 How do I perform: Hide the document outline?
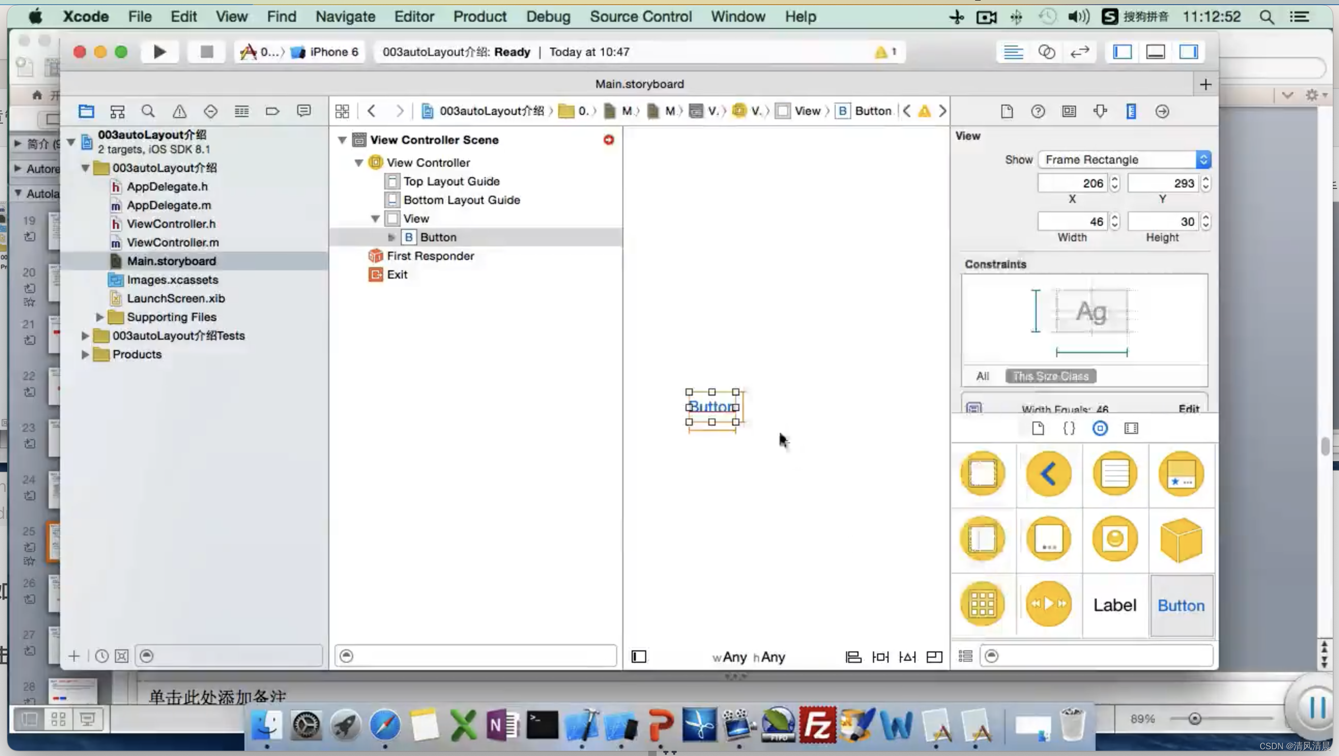639,657
